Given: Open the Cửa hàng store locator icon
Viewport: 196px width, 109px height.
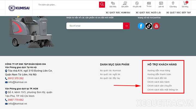Looking at the screenshot, I should click(173, 4).
